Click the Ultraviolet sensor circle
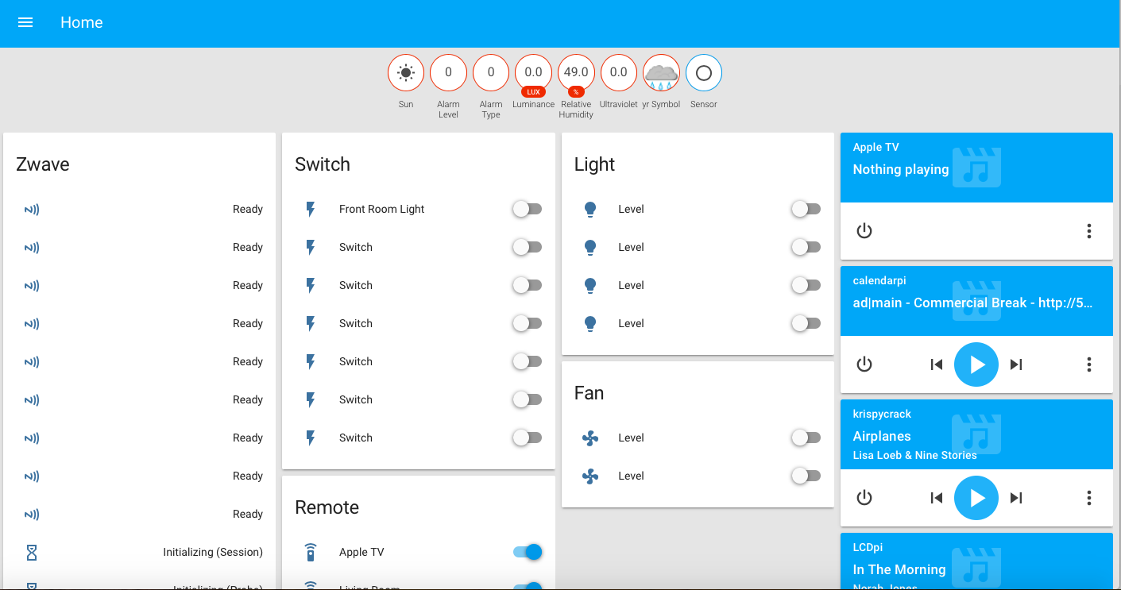The width and height of the screenshot is (1121, 590). (x=618, y=72)
